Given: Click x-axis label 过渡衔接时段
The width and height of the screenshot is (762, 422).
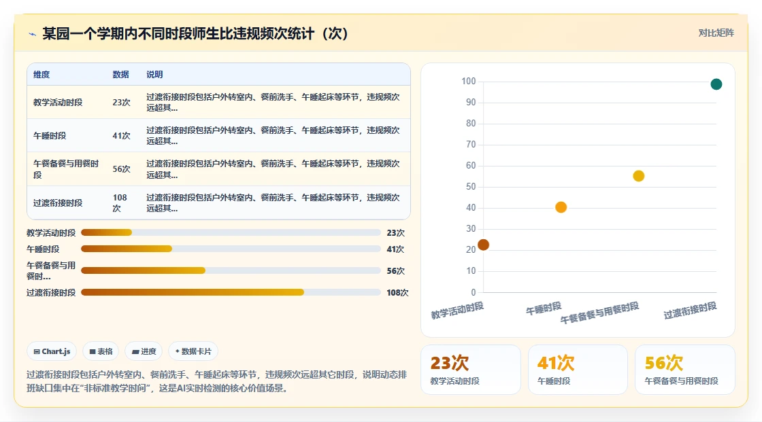Looking at the screenshot, I should point(690,311).
